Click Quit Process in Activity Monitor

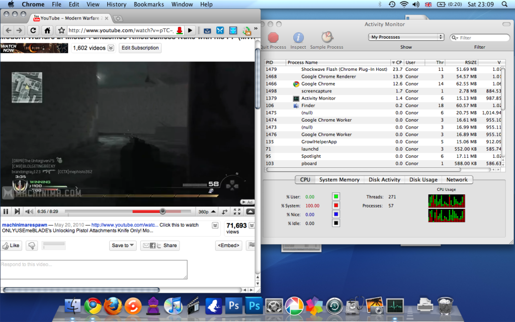[x=273, y=41]
